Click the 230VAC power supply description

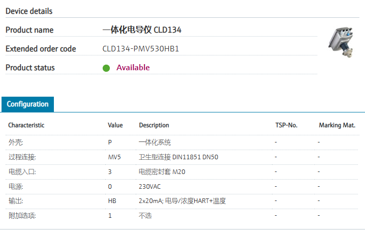pos(150,187)
